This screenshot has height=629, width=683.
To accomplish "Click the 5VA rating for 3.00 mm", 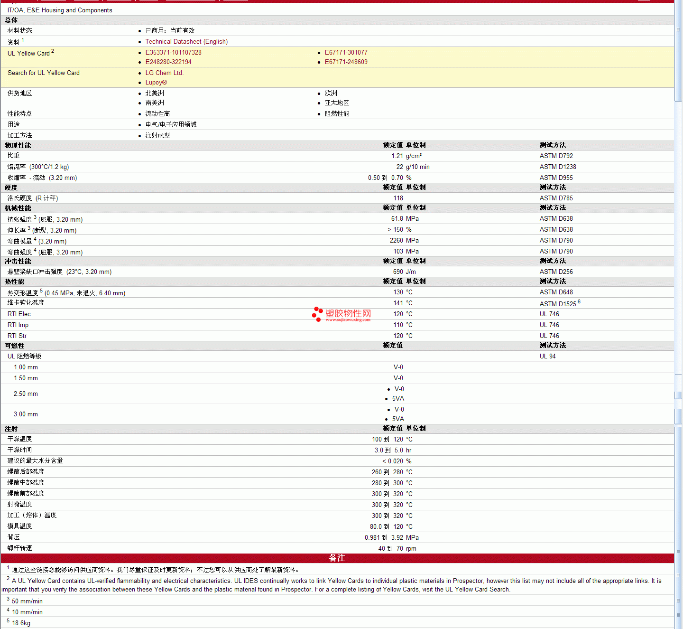I will [x=398, y=419].
